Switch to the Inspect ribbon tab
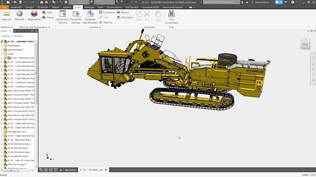This screenshot has width=316, height=177. click(x=67, y=7)
